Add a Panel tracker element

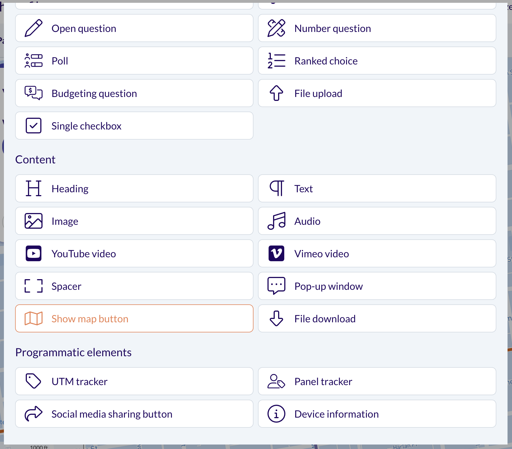point(377,381)
